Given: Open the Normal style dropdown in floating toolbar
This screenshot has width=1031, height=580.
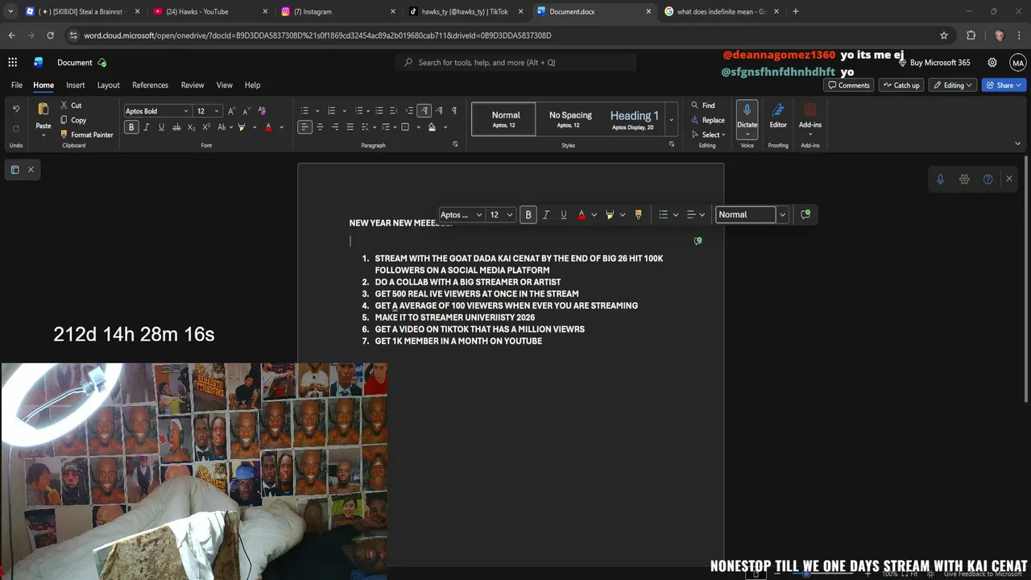Looking at the screenshot, I should point(782,214).
